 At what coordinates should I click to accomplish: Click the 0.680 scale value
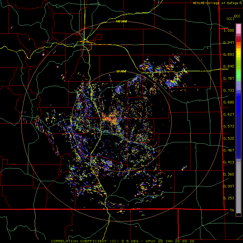point(229,102)
